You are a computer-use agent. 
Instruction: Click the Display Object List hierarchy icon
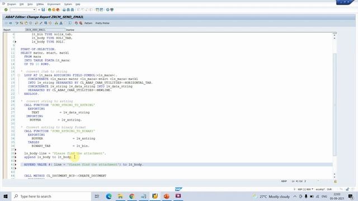click(56, 23)
